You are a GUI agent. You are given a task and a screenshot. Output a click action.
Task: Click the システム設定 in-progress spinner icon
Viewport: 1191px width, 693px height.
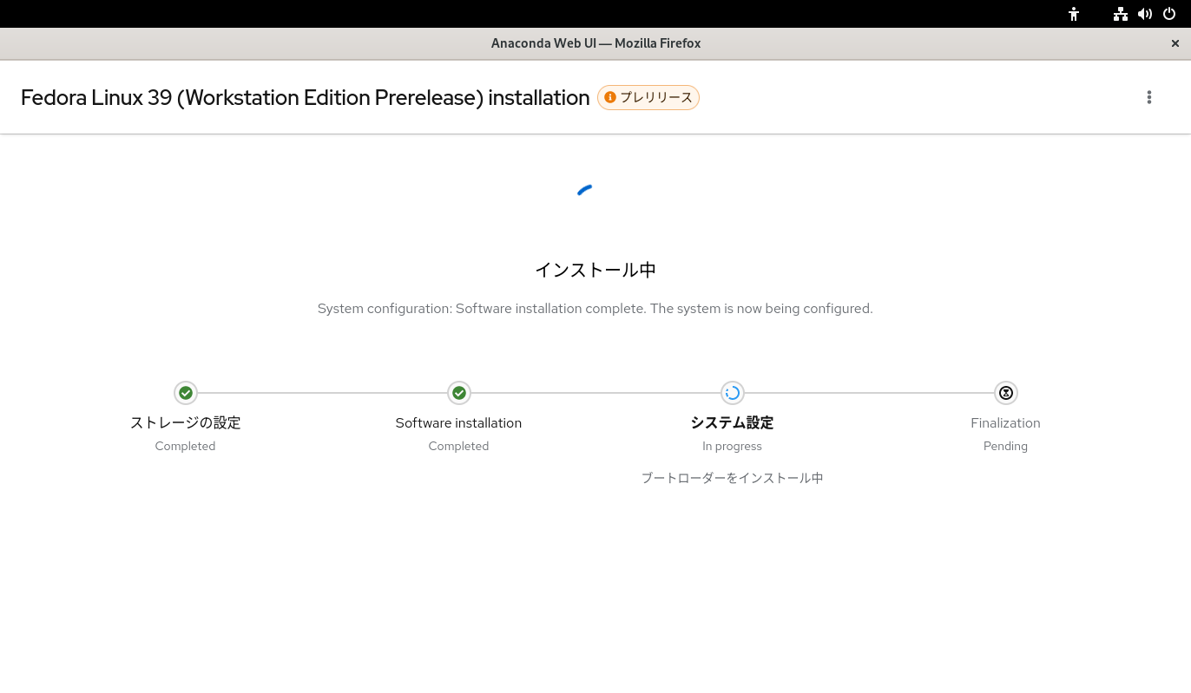click(732, 393)
